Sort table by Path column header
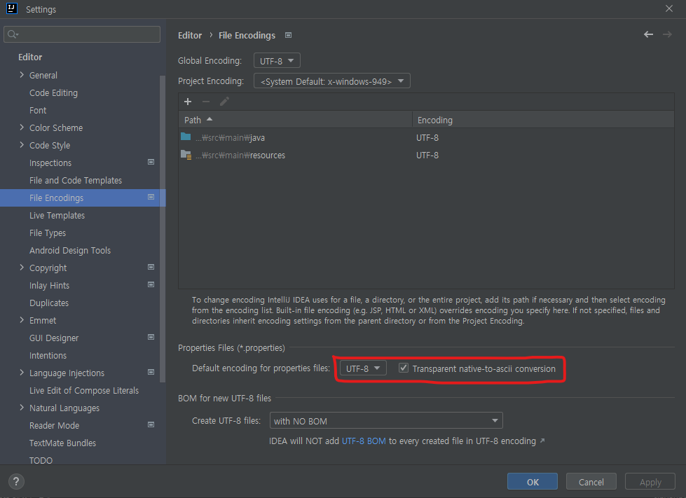The image size is (686, 498). (295, 119)
